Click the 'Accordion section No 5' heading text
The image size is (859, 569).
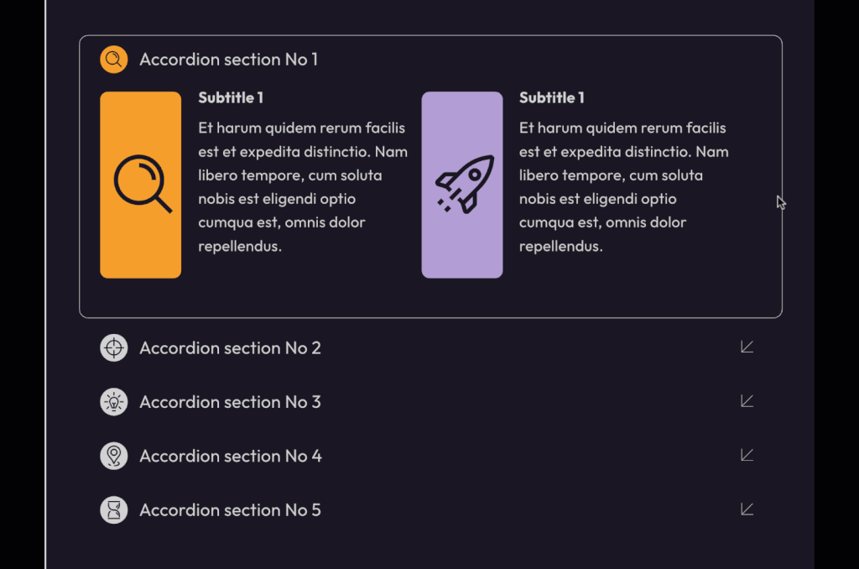230,509
